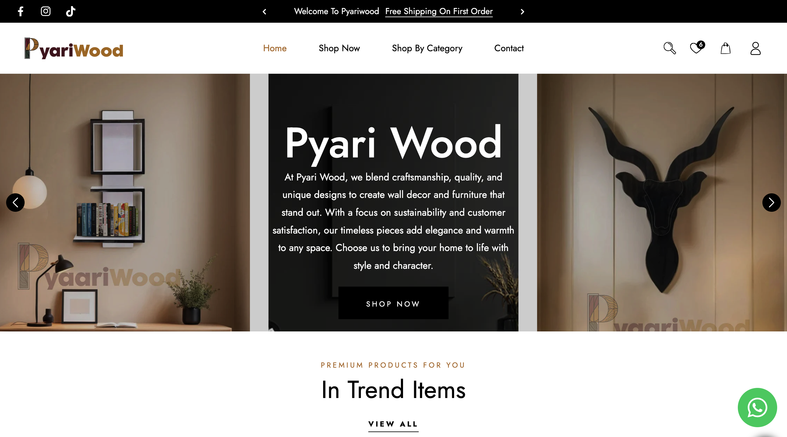Advance to next hero slide
The width and height of the screenshot is (787, 437).
pos(771,202)
